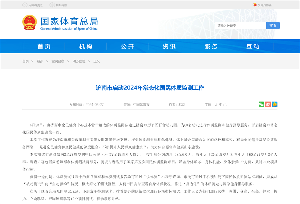Go to 首页 in main navigation bar
Viewport: 300px width, 204px height.
pyautogui.click(x=44, y=46)
